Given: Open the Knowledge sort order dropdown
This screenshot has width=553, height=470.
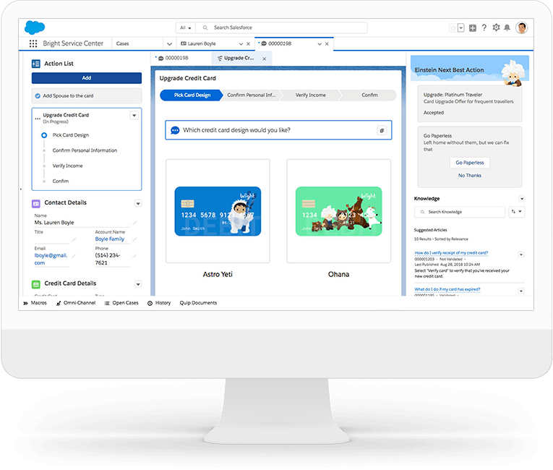Looking at the screenshot, I should (x=517, y=212).
